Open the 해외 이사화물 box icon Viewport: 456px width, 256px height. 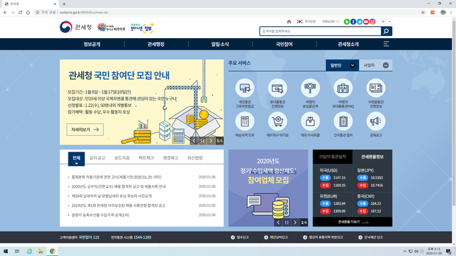coord(310,121)
